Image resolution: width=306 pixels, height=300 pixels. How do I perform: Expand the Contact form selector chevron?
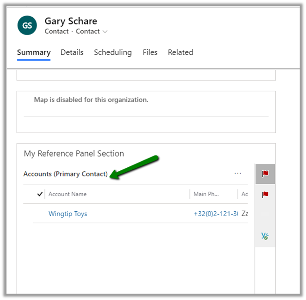105,32
